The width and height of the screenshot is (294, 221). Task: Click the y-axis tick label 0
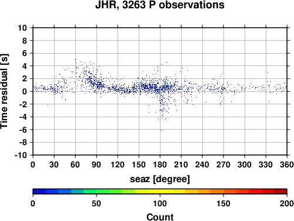click(25, 91)
